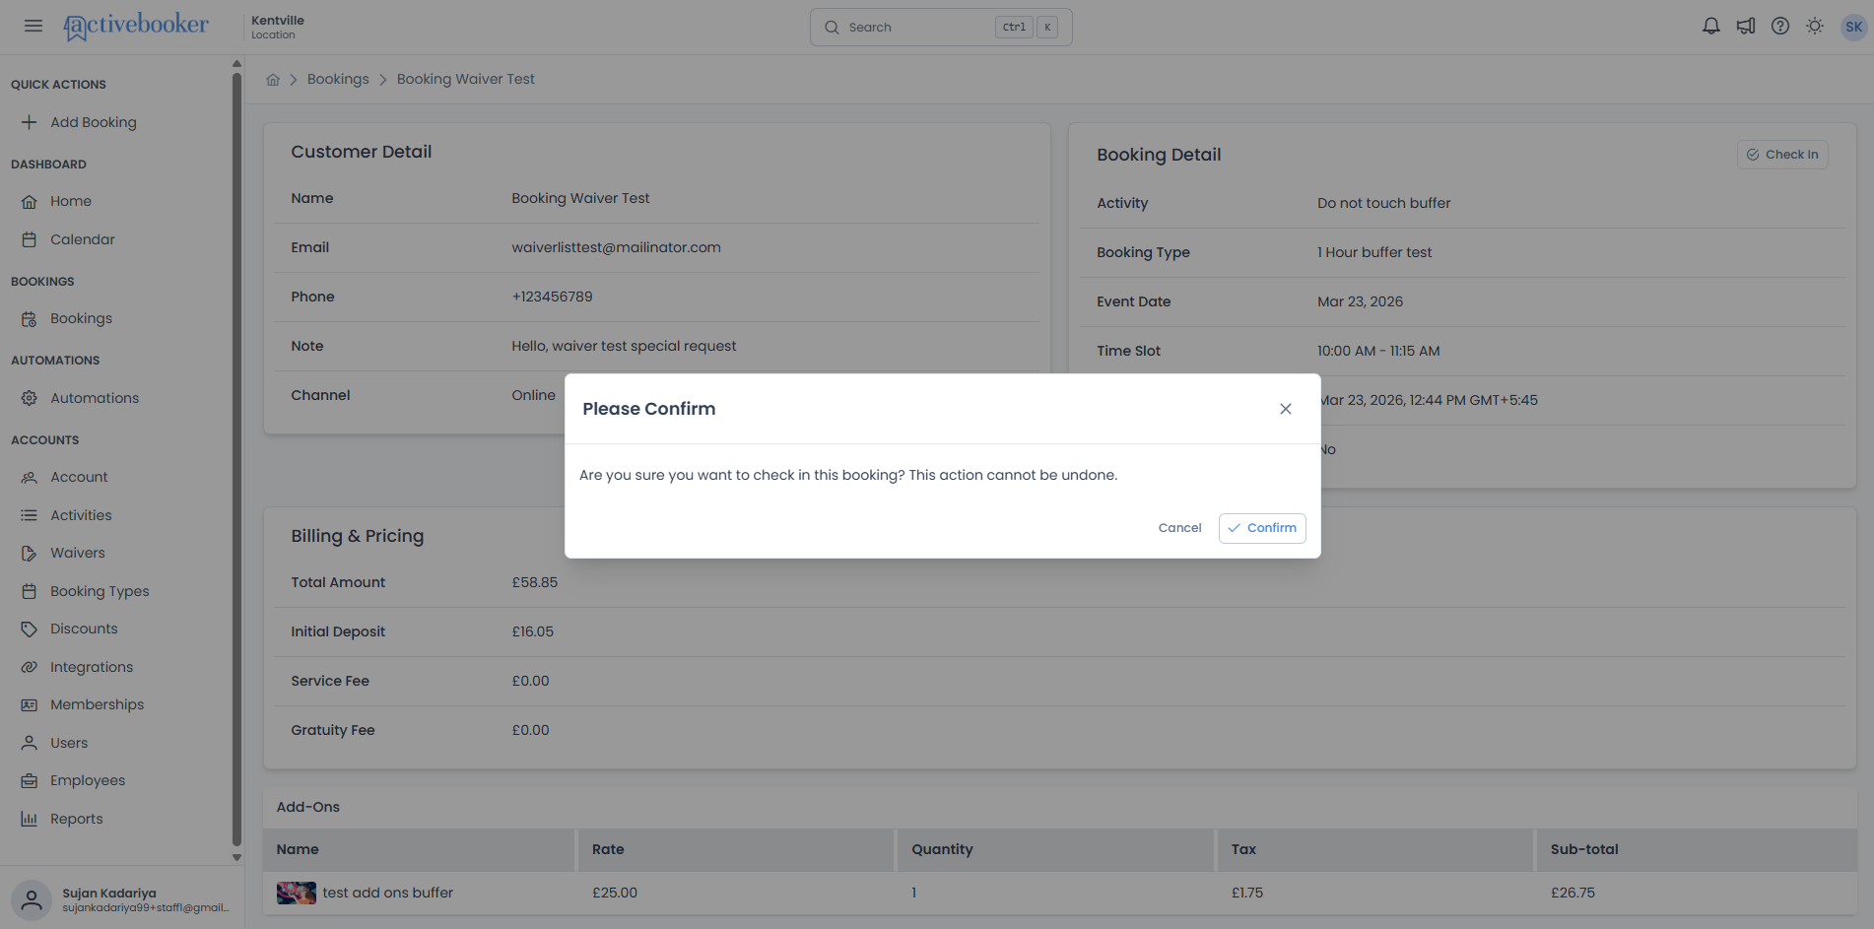Open the help question mark icon
Viewport: 1874px width, 929px height.
(x=1780, y=27)
